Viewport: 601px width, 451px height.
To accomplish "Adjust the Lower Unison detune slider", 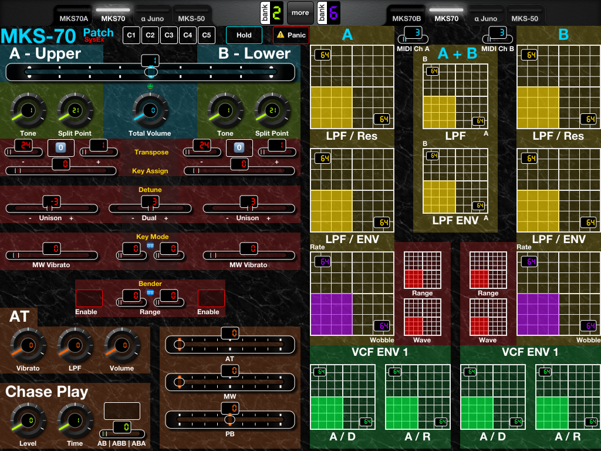I will point(249,208).
